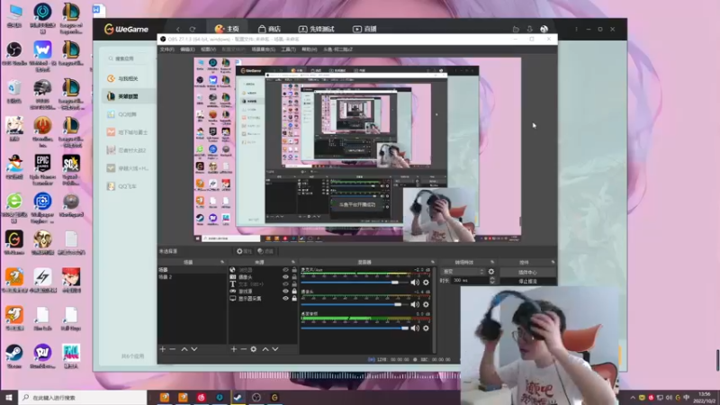Click the WeGame sidebar search field
720x405 pixels.
coord(128,58)
